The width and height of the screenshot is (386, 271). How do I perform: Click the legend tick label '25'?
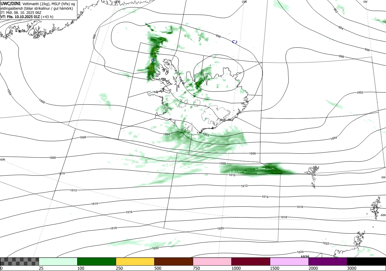[41, 268]
